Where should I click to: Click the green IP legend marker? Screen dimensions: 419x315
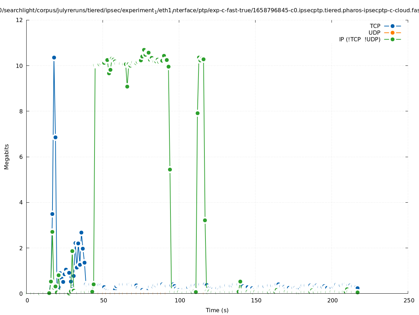pos(392,39)
